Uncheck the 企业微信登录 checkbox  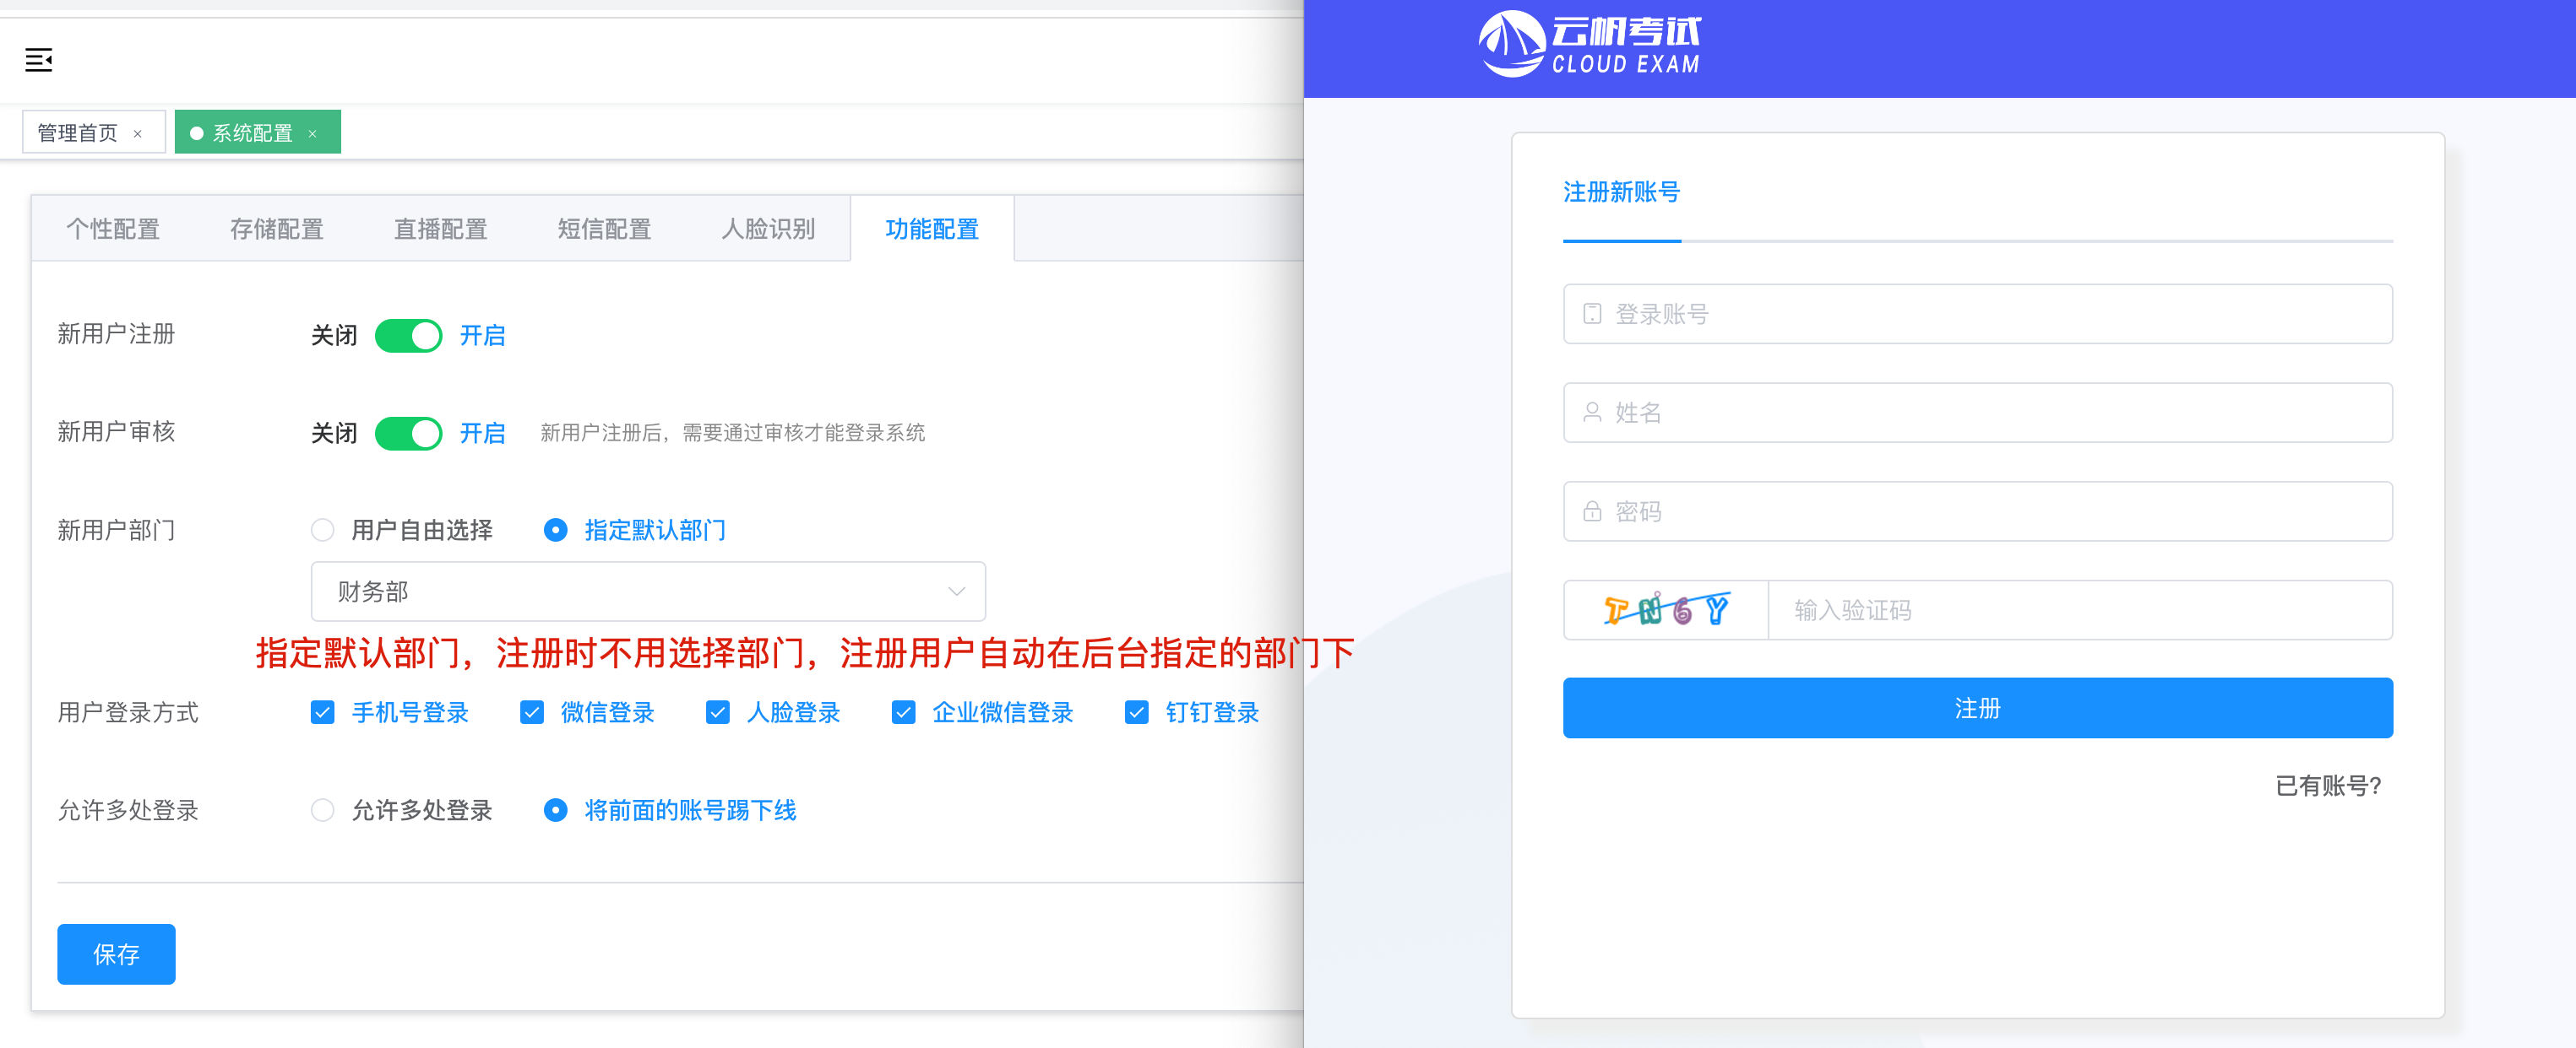point(904,712)
